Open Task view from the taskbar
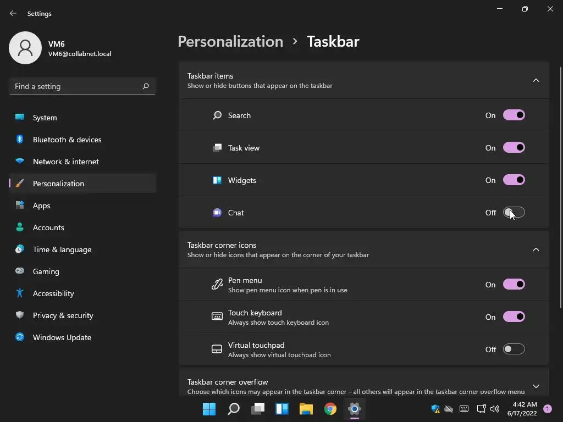 tap(258, 409)
